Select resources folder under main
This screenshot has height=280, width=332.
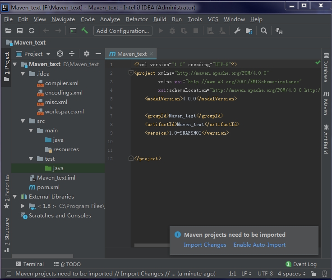[62, 149]
